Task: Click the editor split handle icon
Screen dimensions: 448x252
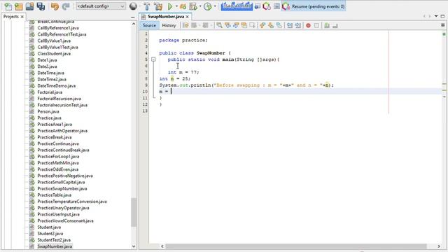Action: point(443,25)
